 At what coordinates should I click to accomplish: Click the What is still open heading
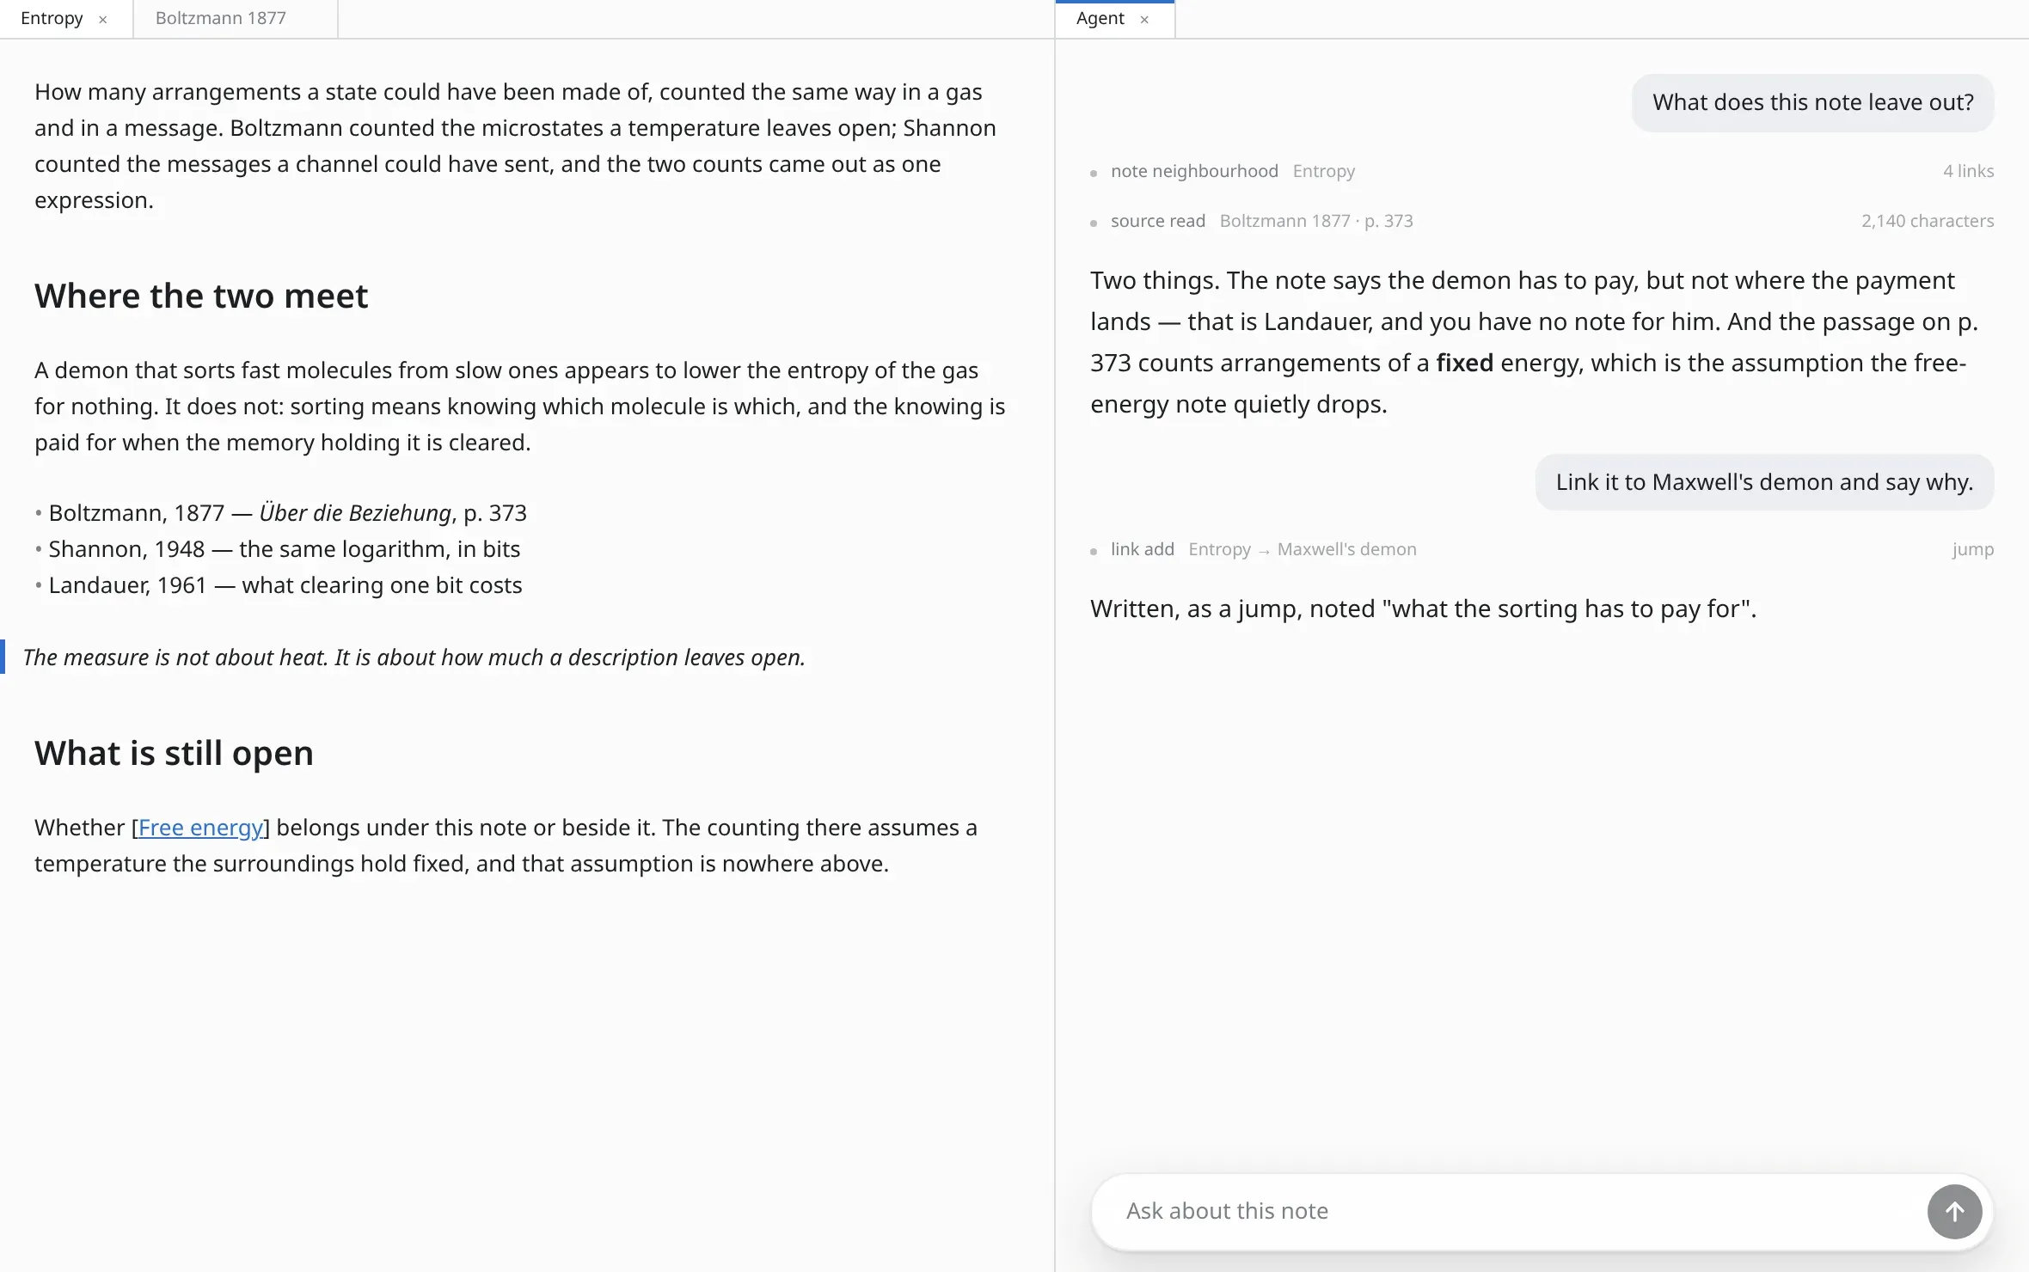pyautogui.click(x=174, y=753)
